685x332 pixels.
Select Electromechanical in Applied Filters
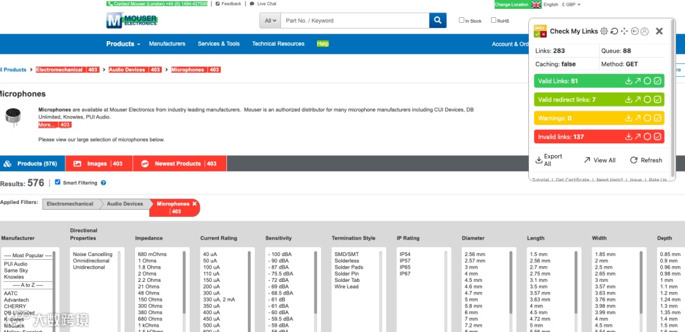(70, 204)
